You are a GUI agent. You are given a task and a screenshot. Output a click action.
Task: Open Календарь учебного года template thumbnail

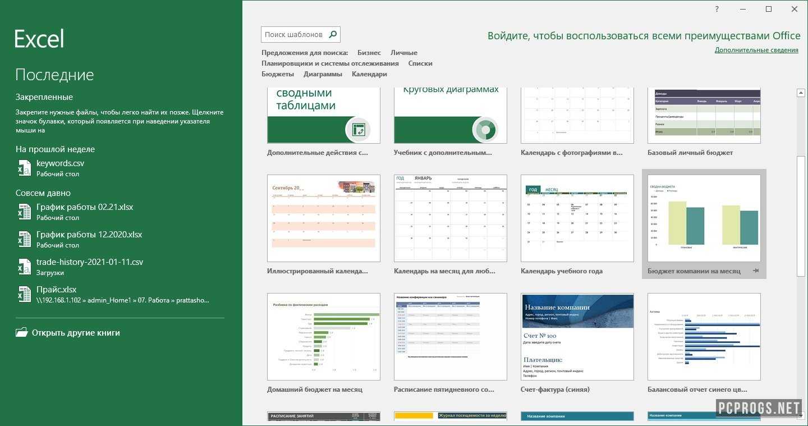(577, 218)
